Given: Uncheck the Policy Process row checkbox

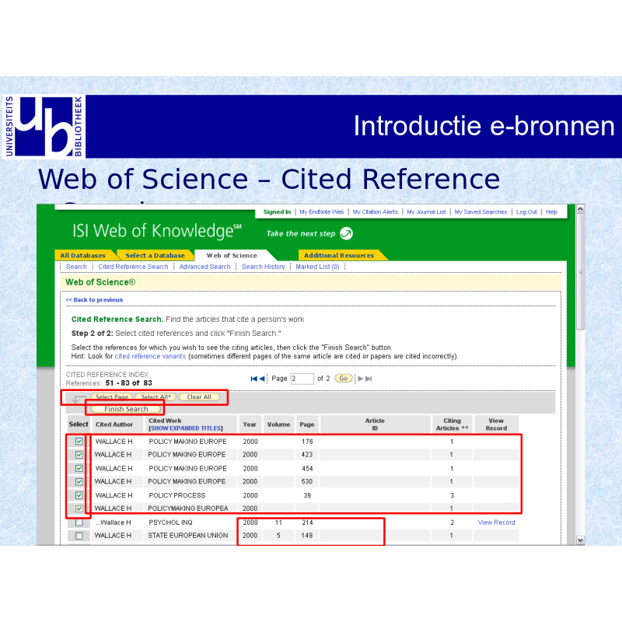Looking at the screenshot, I should 79,495.
